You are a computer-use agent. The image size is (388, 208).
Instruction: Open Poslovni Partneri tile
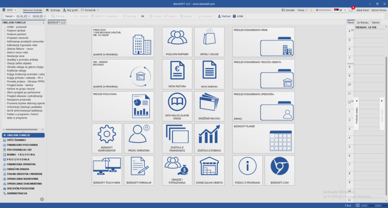click(177, 42)
